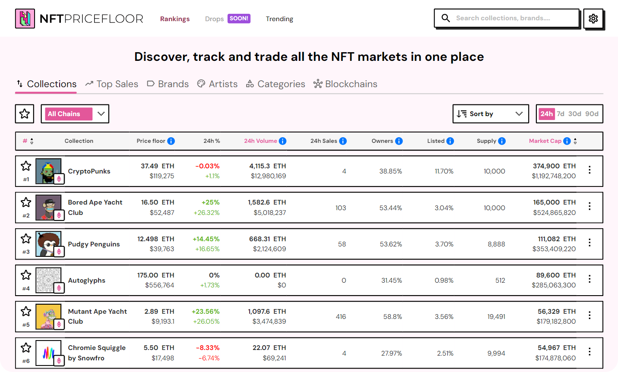Open Chromie Squiggle three-dot menu

coord(589,352)
